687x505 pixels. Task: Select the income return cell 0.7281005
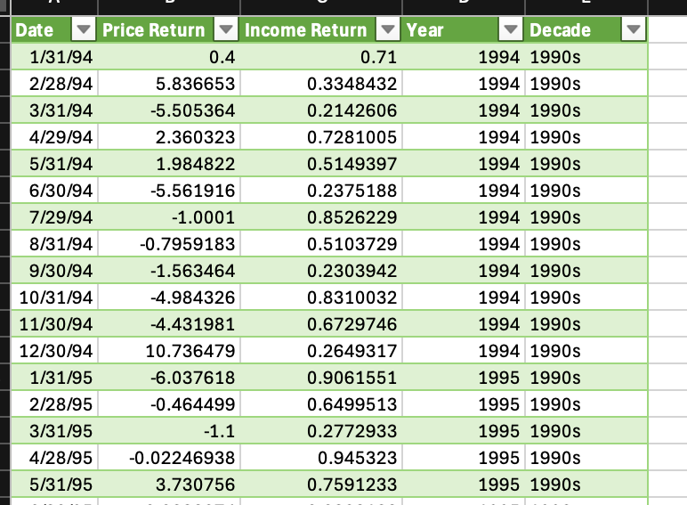[x=320, y=137]
